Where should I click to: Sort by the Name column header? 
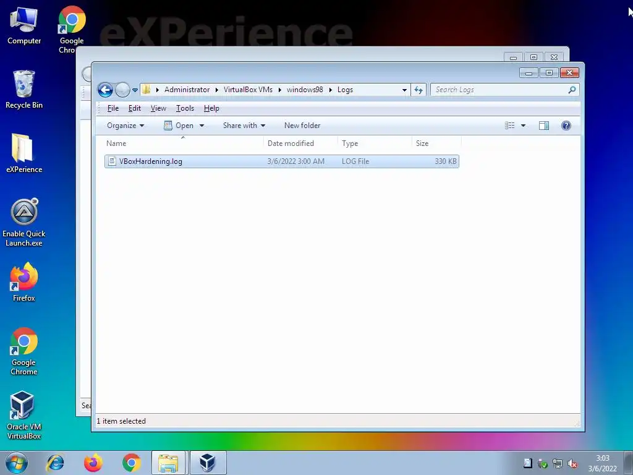pos(184,143)
